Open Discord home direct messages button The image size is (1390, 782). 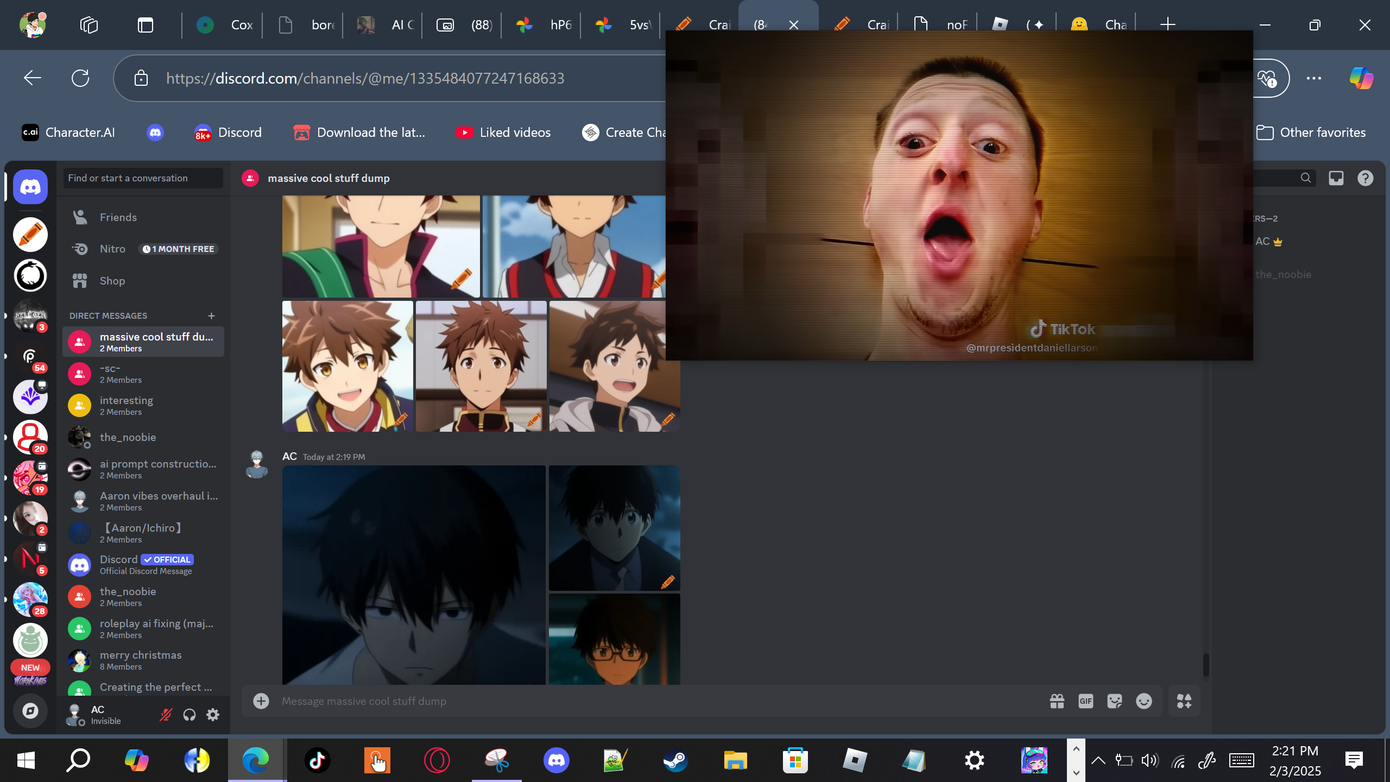pos(30,187)
